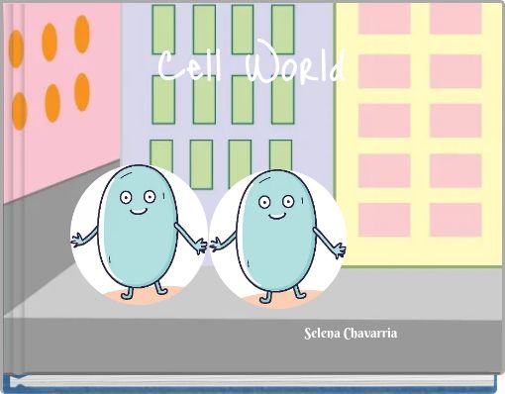The height and width of the screenshot is (394, 505).
Task: Click the left cell's hand over gray wall
Action: coord(78,240)
